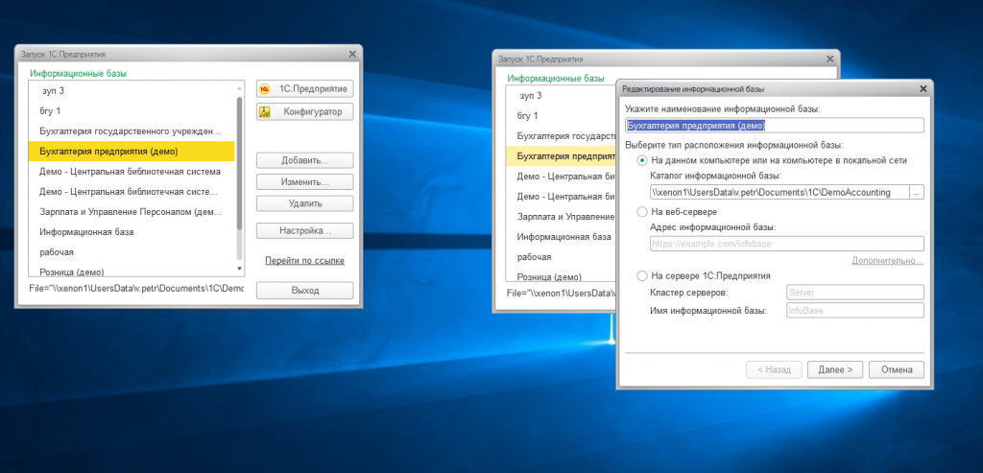Image resolution: width=983 pixels, height=473 pixels.
Task: Close the Редактирование информационной базы dialog
Action: pos(923,89)
